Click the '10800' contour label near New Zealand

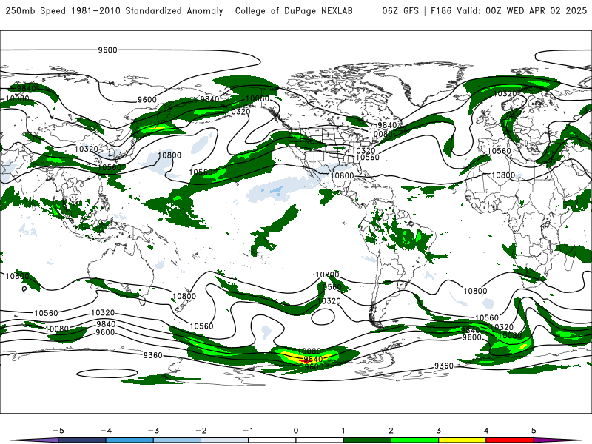tap(184, 297)
